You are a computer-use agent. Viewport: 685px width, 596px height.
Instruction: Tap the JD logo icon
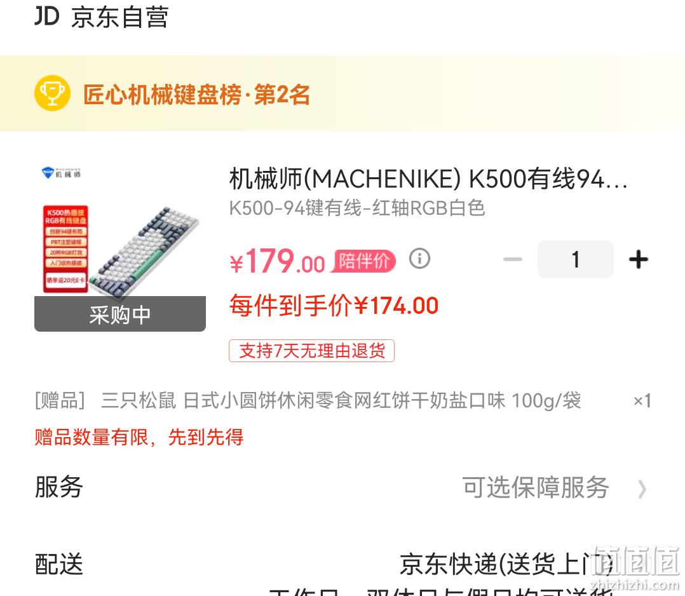point(47,17)
